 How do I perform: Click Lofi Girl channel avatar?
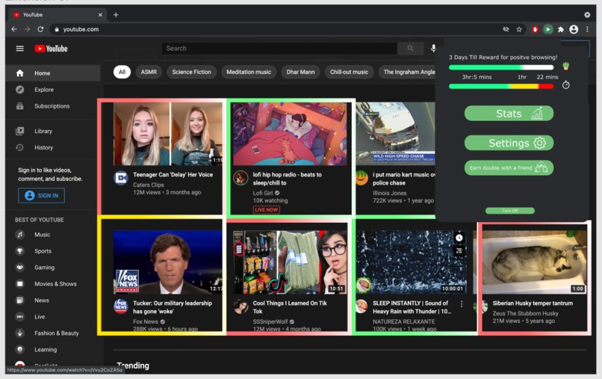point(241,178)
